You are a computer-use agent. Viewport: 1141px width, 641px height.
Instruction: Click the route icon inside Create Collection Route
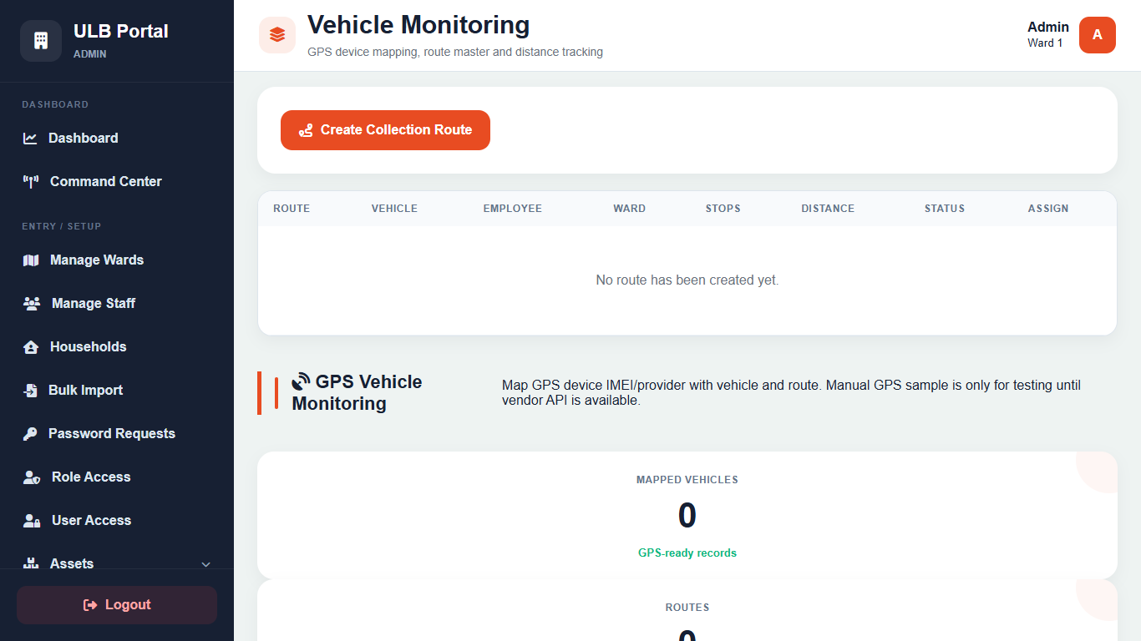click(x=306, y=130)
